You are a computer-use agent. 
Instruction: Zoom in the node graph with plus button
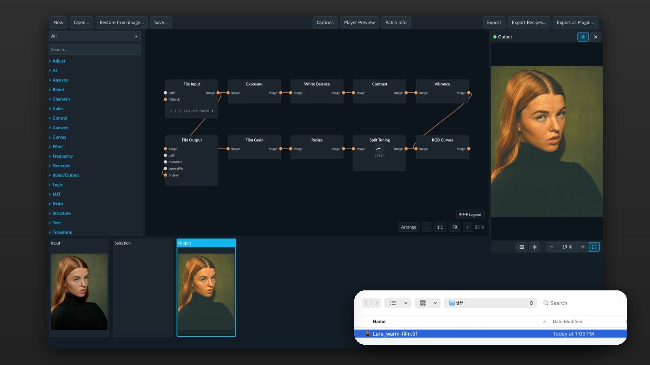pyautogui.click(x=468, y=227)
